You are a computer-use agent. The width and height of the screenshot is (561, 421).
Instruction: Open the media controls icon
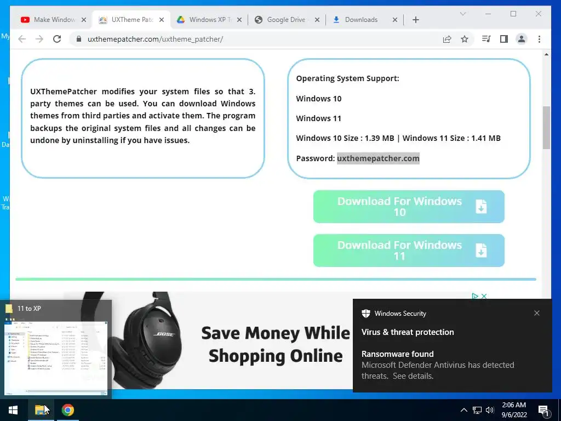coord(486,39)
